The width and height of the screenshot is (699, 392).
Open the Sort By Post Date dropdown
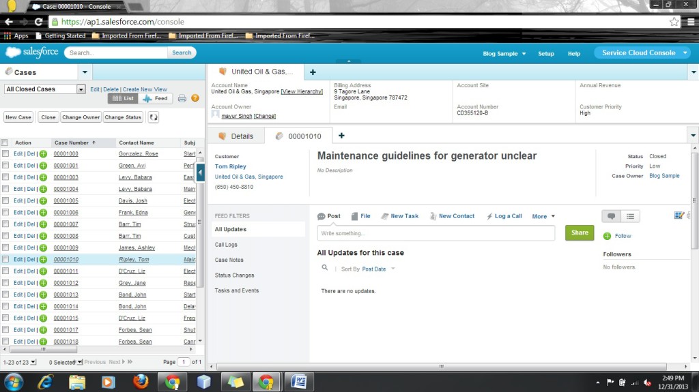[x=378, y=269]
